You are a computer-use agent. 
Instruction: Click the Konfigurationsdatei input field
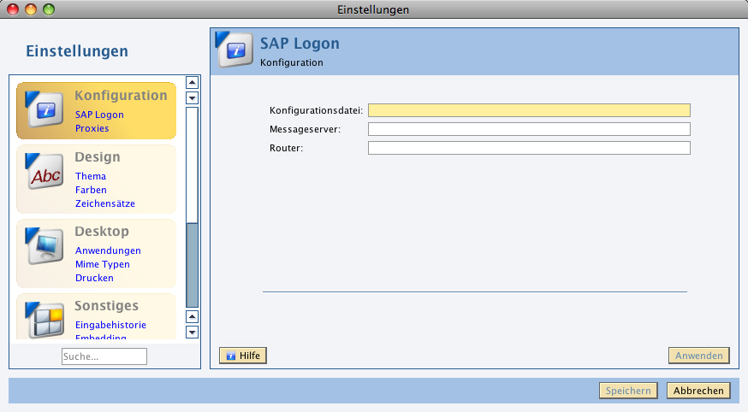point(528,110)
